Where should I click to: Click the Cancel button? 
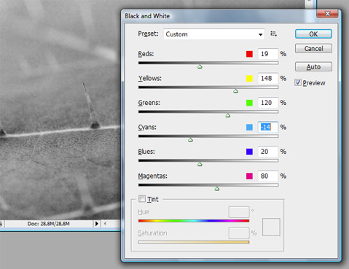pos(313,49)
